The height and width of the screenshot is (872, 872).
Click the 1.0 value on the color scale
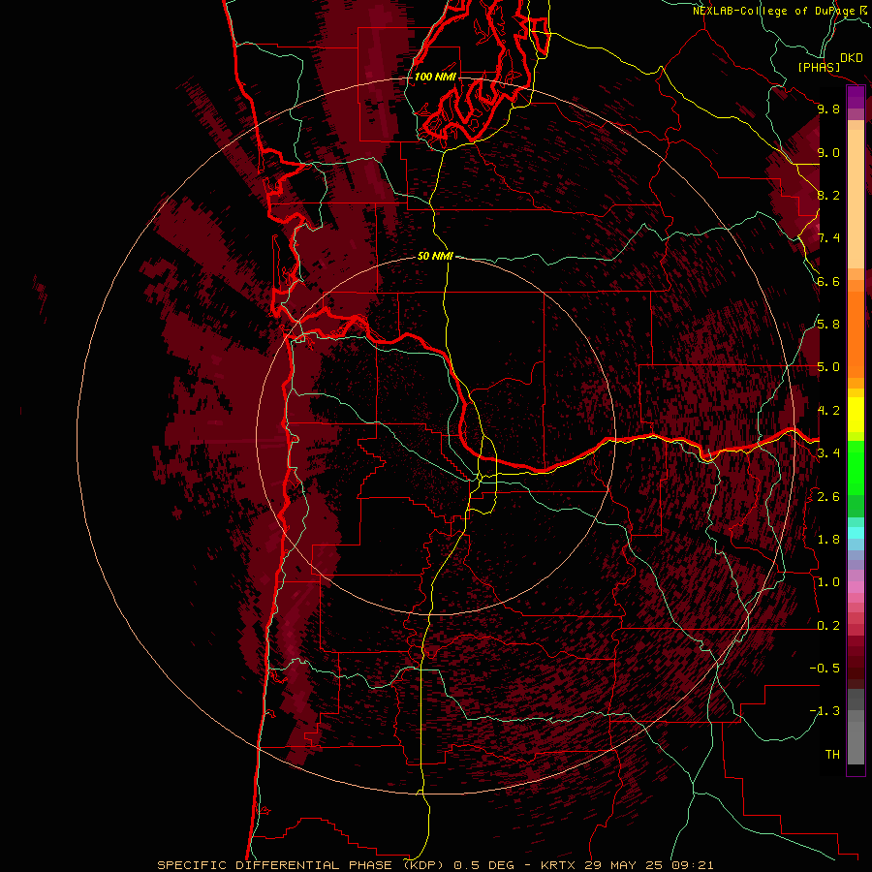[x=828, y=582]
